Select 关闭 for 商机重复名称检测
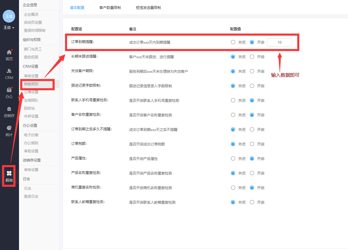This screenshot has height=250, width=348. pos(233,188)
